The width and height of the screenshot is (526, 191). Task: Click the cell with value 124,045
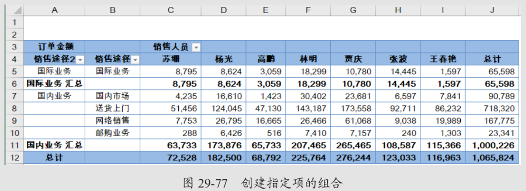(x=224, y=108)
